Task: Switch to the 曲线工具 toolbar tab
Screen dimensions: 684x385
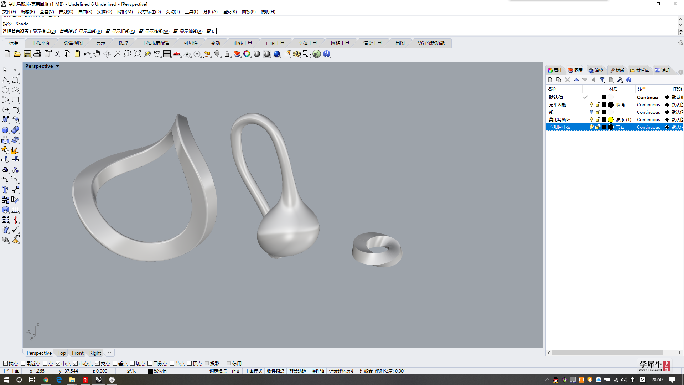Action: click(x=243, y=43)
